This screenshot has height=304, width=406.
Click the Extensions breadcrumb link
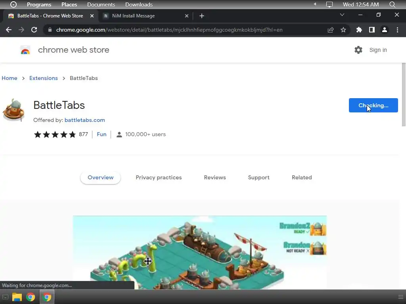pos(44,78)
